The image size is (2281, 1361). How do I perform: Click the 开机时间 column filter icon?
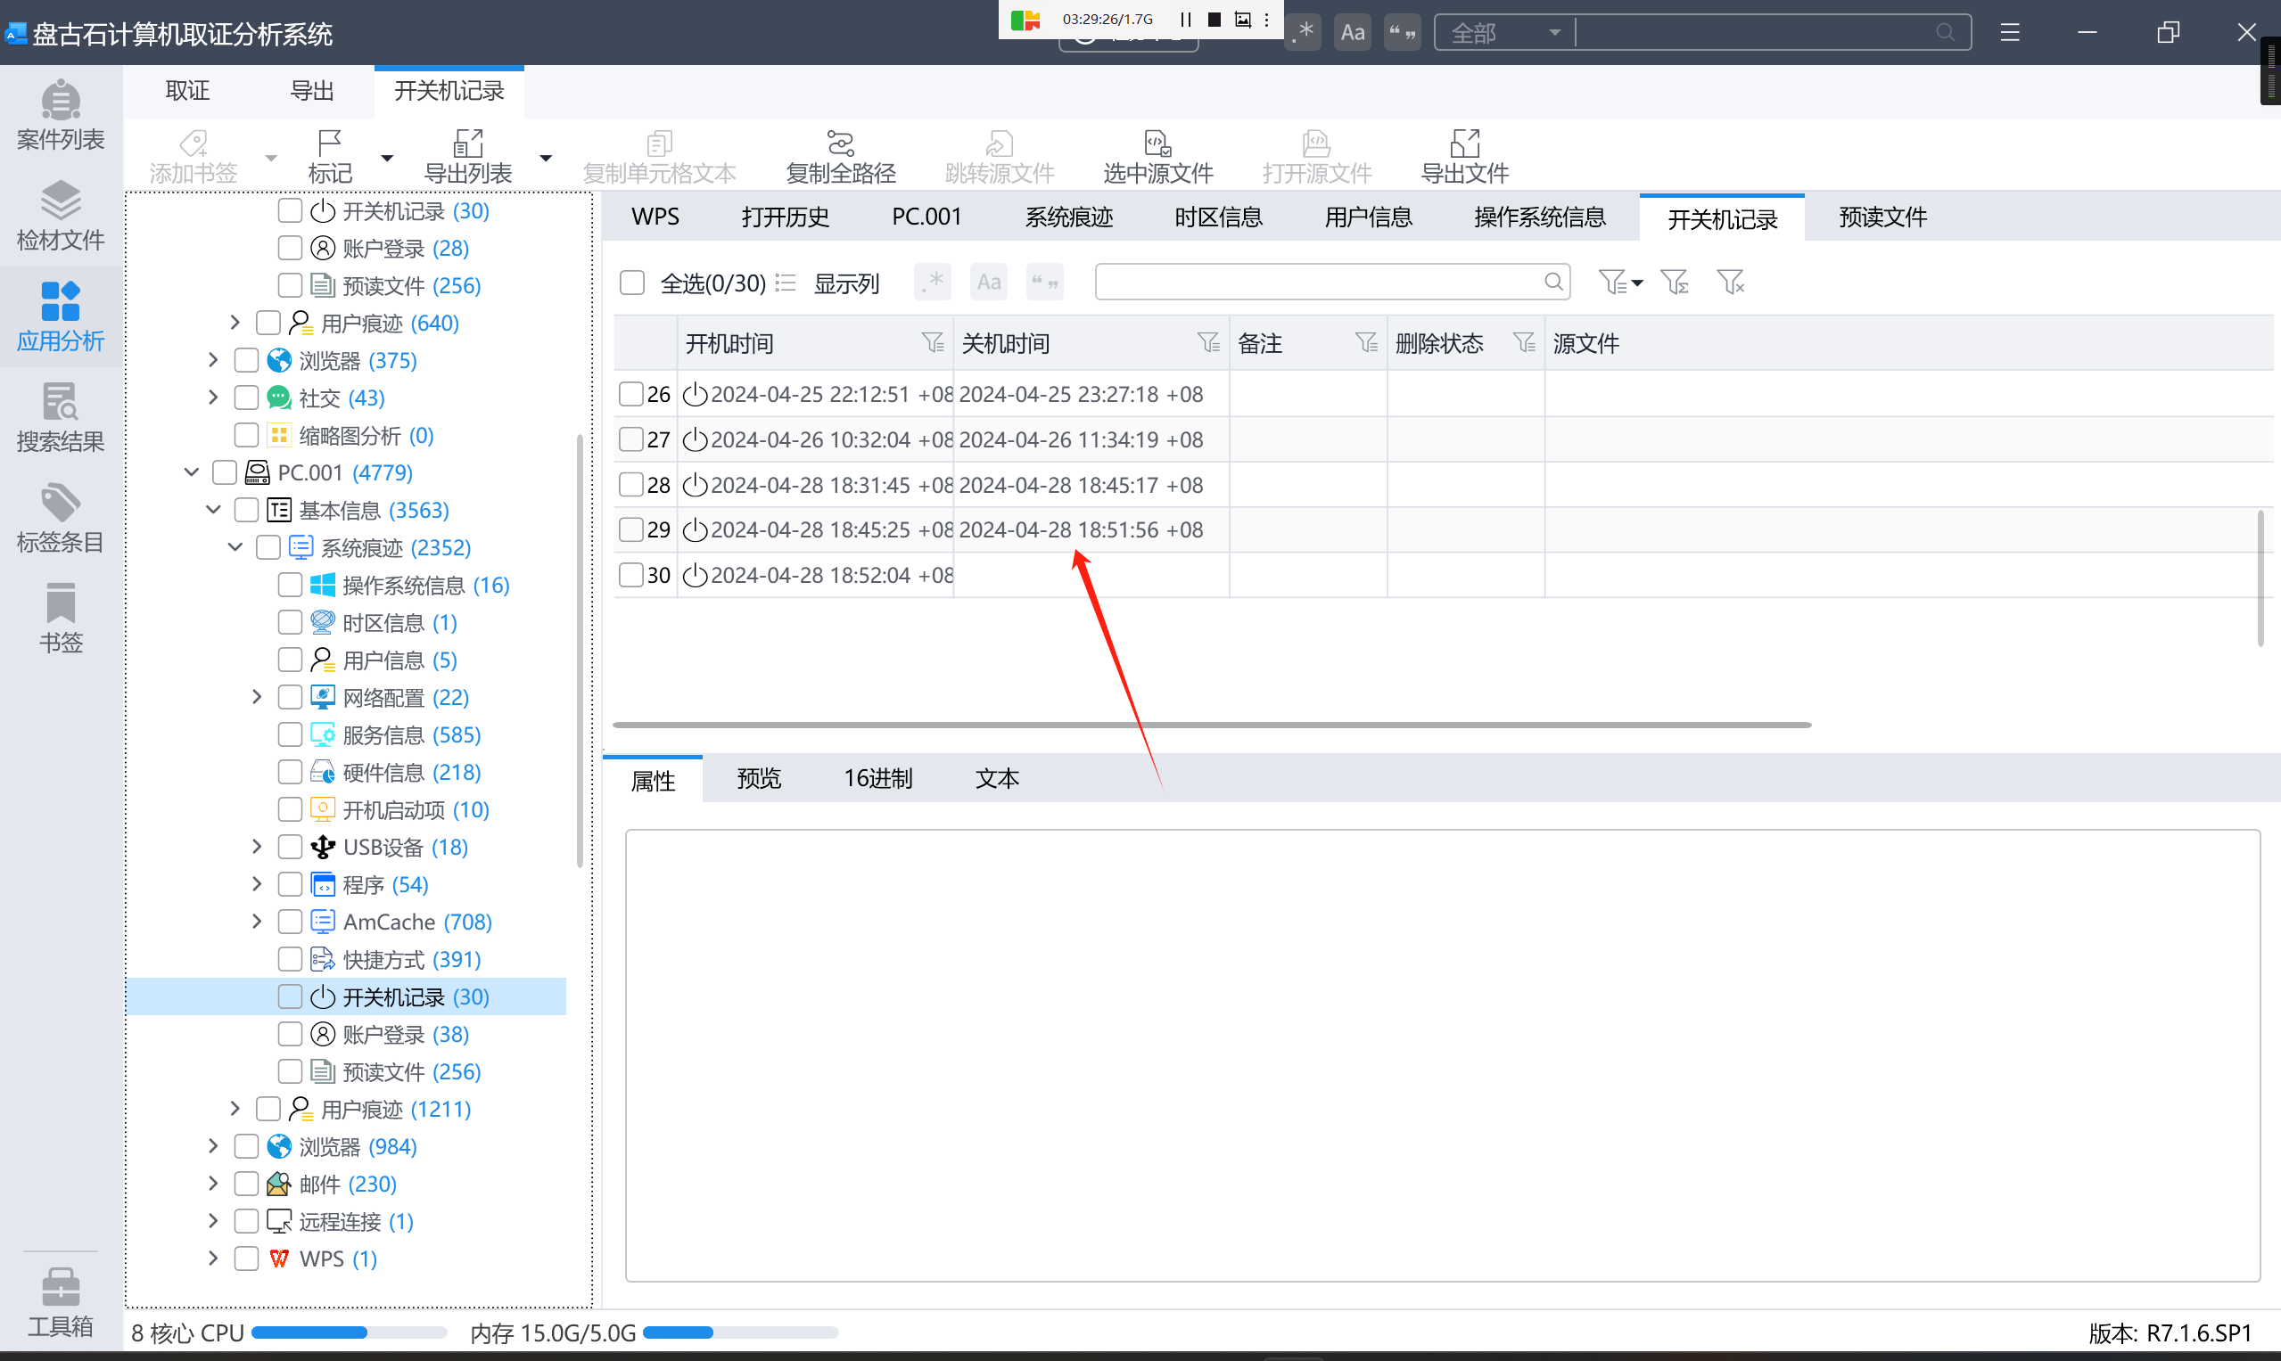pos(932,343)
